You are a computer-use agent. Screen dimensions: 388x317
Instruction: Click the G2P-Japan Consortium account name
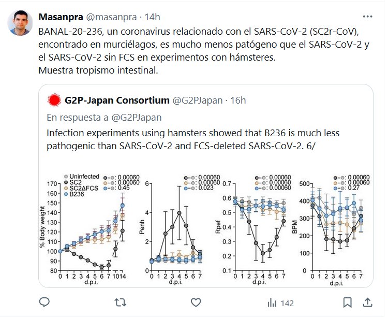(117, 99)
